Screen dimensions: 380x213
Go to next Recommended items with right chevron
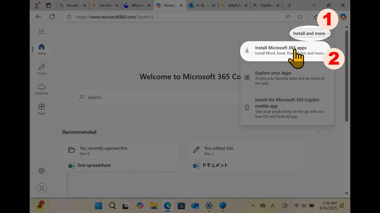coord(329,132)
